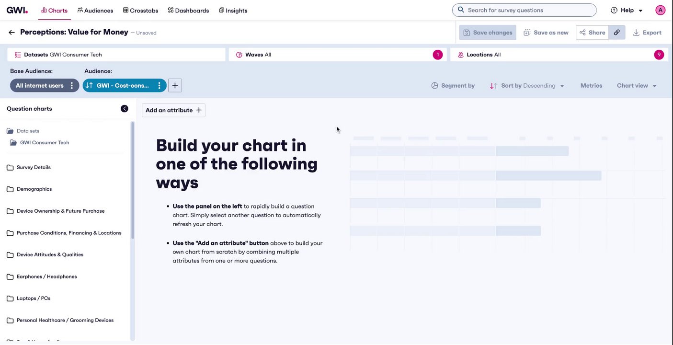Click the user avatar icon
The image size is (673, 345).
tap(660, 10)
